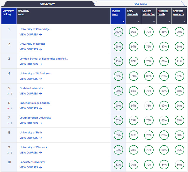Open London School of Economics link
The image size is (188, 172).
pyautogui.click(x=44, y=59)
